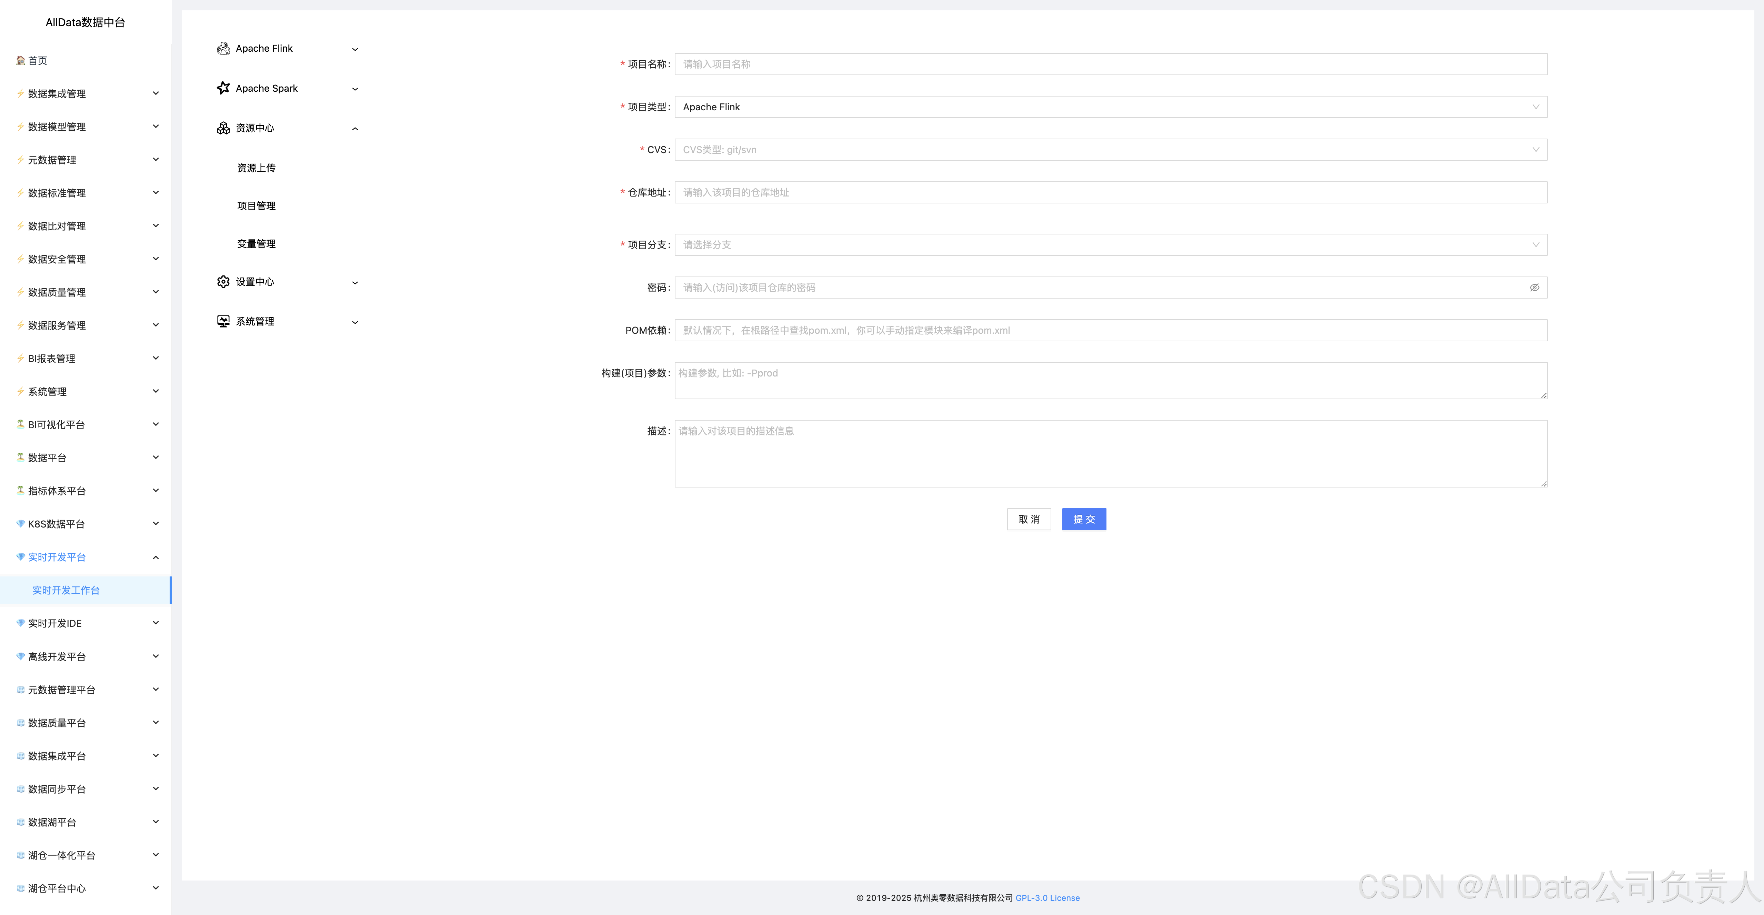Click the icon beside 指标体系平台
The height and width of the screenshot is (915, 1764).
[x=21, y=490]
